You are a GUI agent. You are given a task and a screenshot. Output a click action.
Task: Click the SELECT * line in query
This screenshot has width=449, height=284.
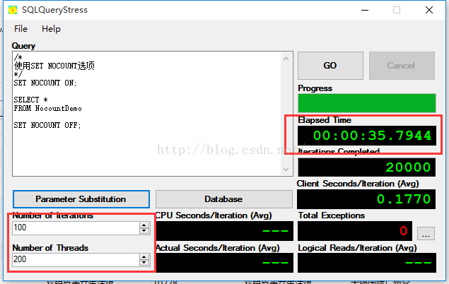30,100
